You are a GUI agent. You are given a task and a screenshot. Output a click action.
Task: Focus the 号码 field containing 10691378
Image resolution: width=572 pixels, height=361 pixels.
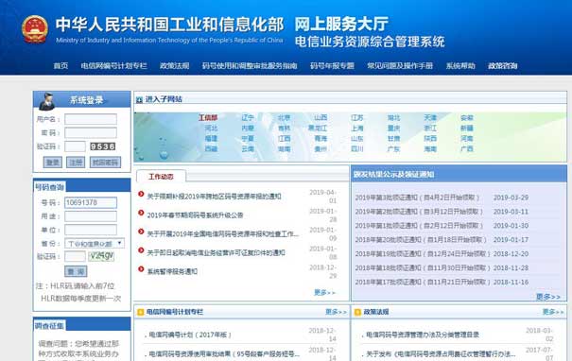point(91,203)
